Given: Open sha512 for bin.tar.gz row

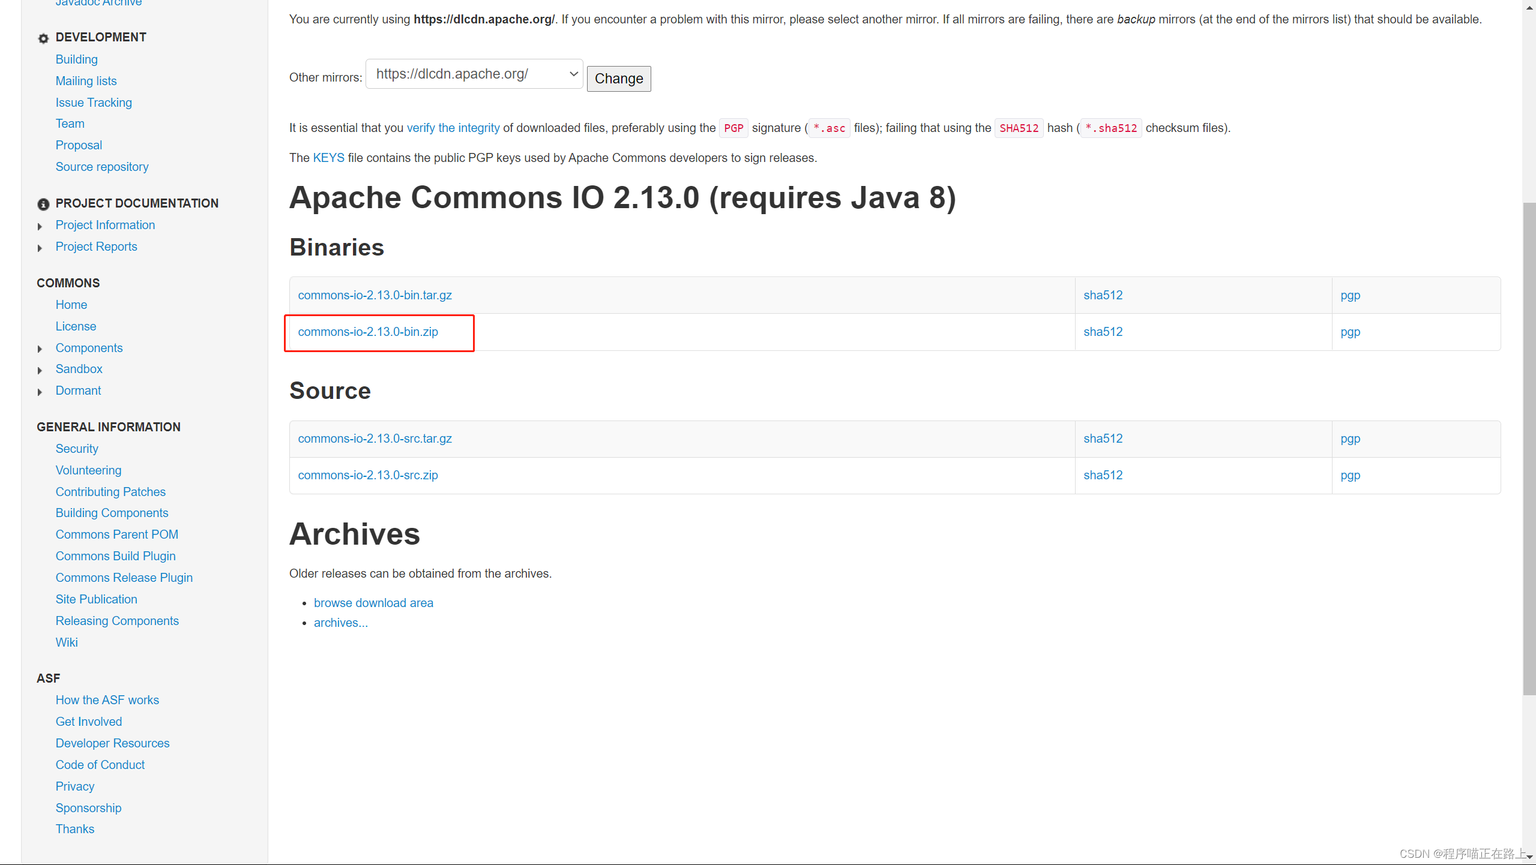Looking at the screenshot, I should 1103,295.
